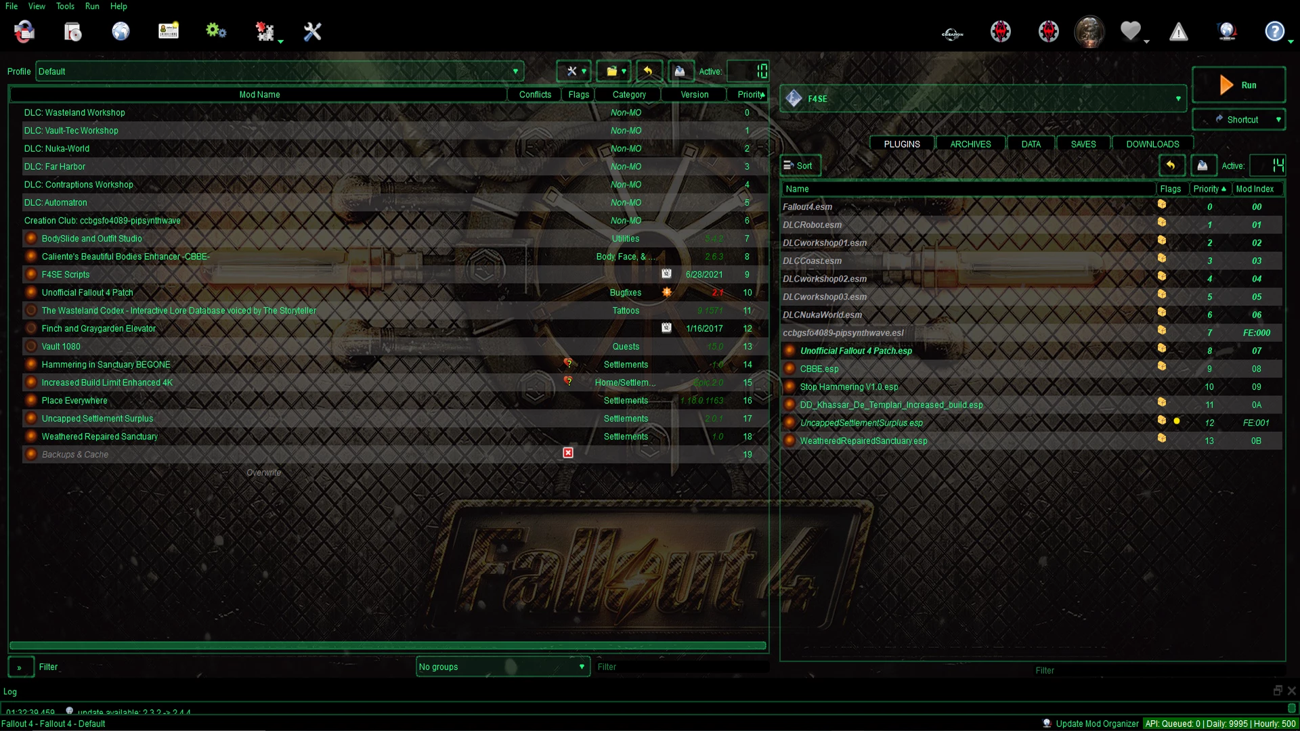Open the No groups dropdown
1300x731 pixels.
click(502, 667)
